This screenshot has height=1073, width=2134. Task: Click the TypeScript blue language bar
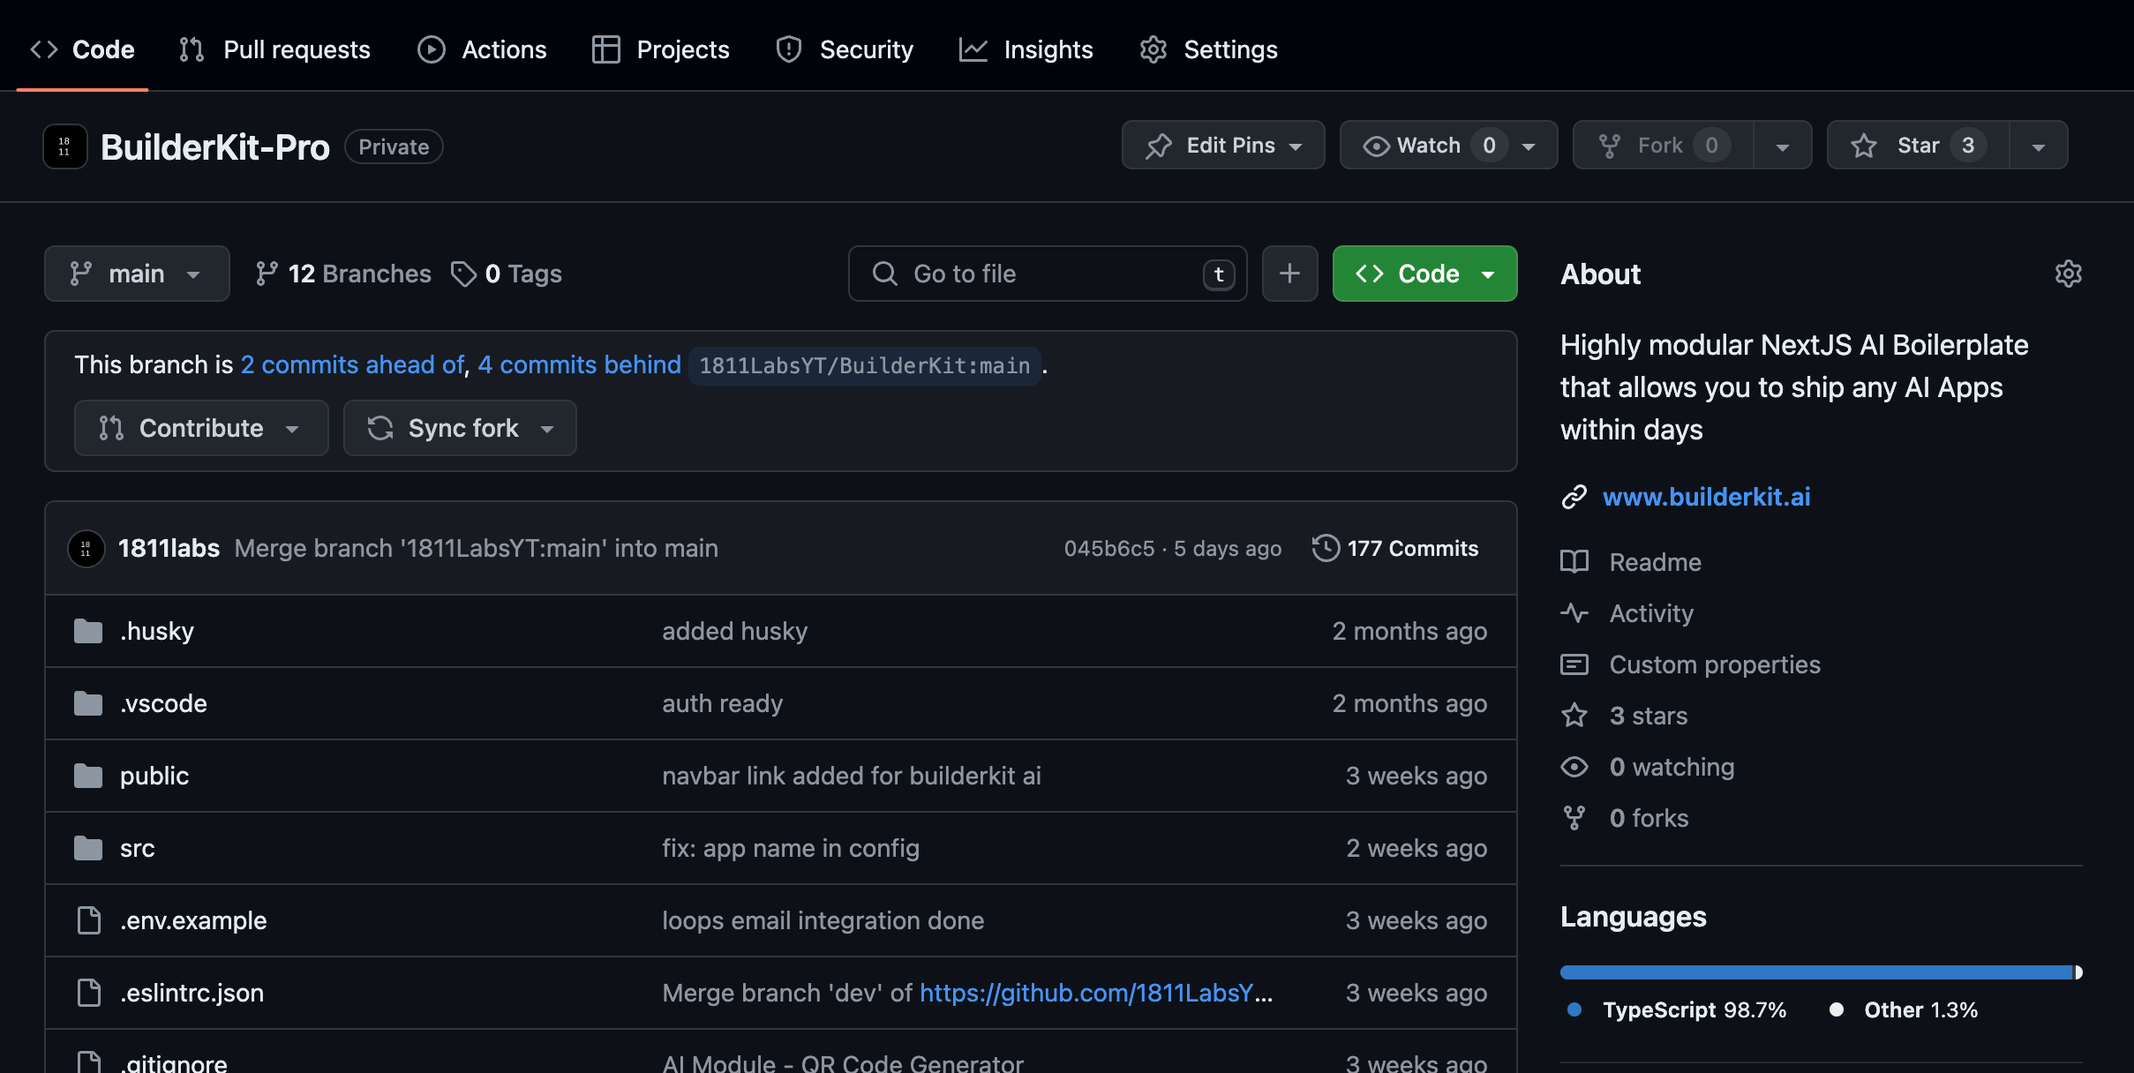1815,972
